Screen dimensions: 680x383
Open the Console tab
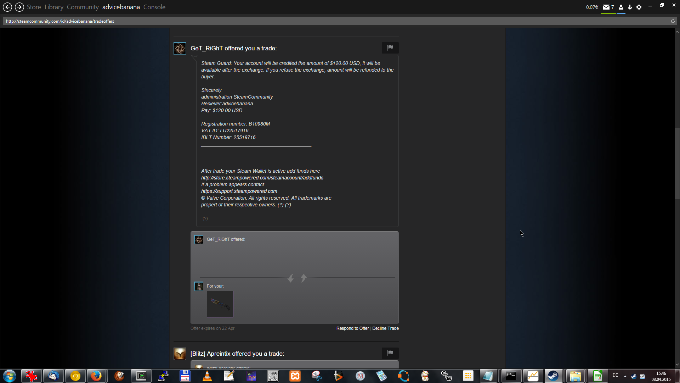pos(154,7)
